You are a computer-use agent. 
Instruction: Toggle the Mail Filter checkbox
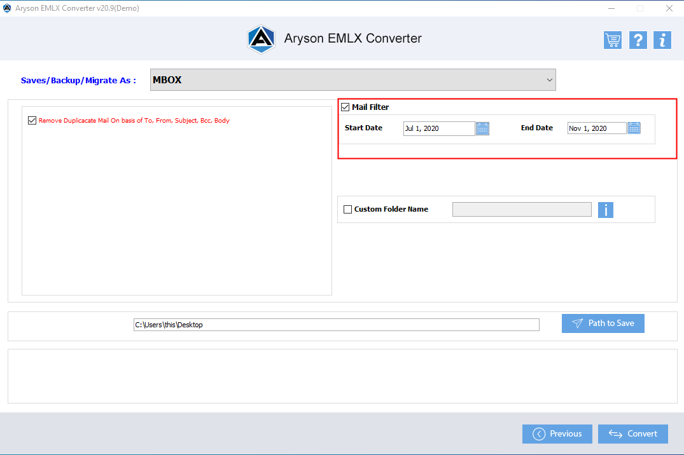[x=345, y=107]
